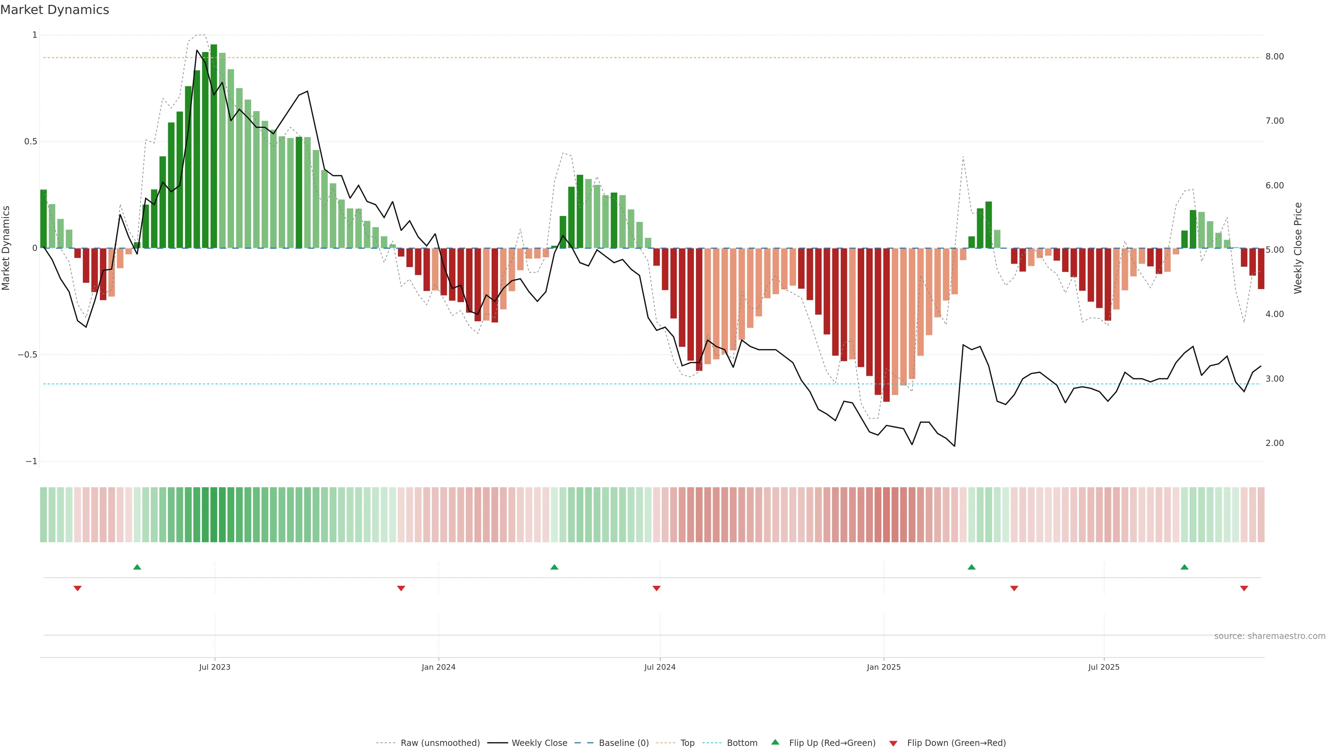Click the green flip-up triangle near April 2024
Screen dimensions: 1343x755
554,567
